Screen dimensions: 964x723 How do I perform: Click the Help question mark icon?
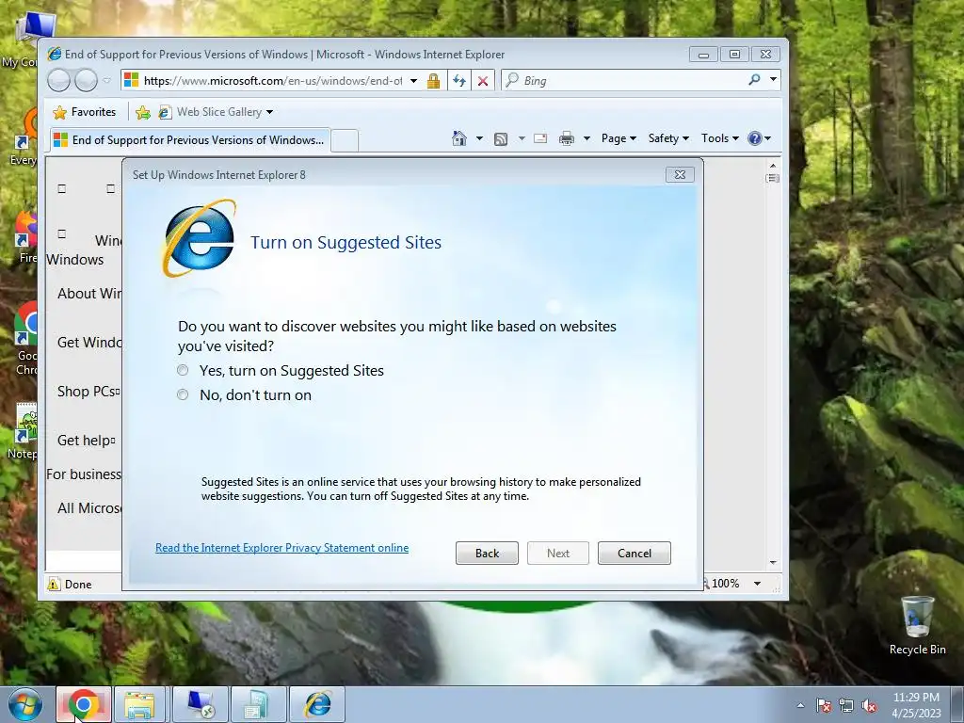click(x=755, y=138)
